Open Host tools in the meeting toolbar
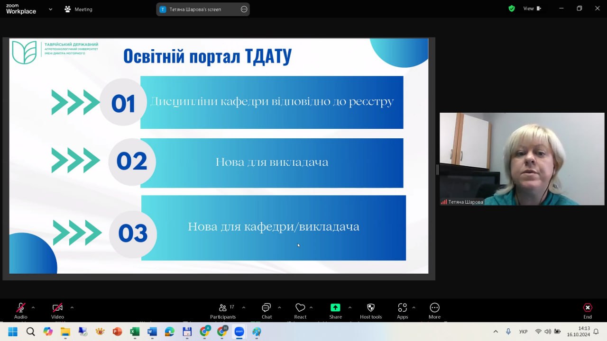This screenshot has height=341, width=607. pyautogui.click(x=371, y=311)
